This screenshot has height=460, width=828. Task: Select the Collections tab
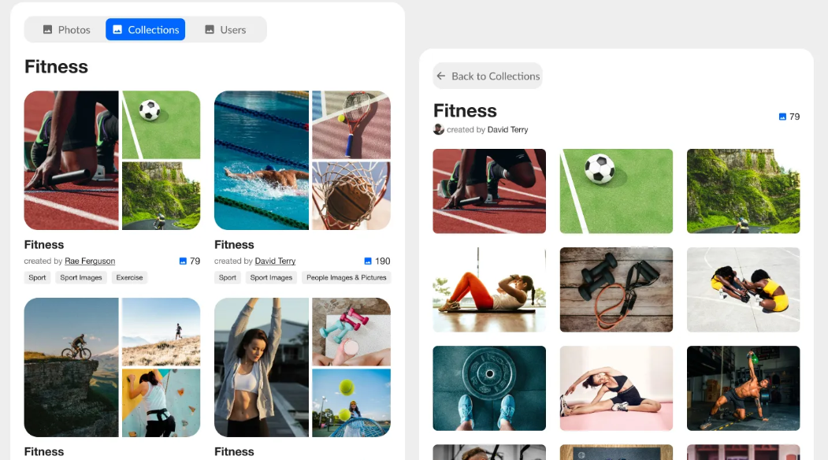(x=145, y=30)
